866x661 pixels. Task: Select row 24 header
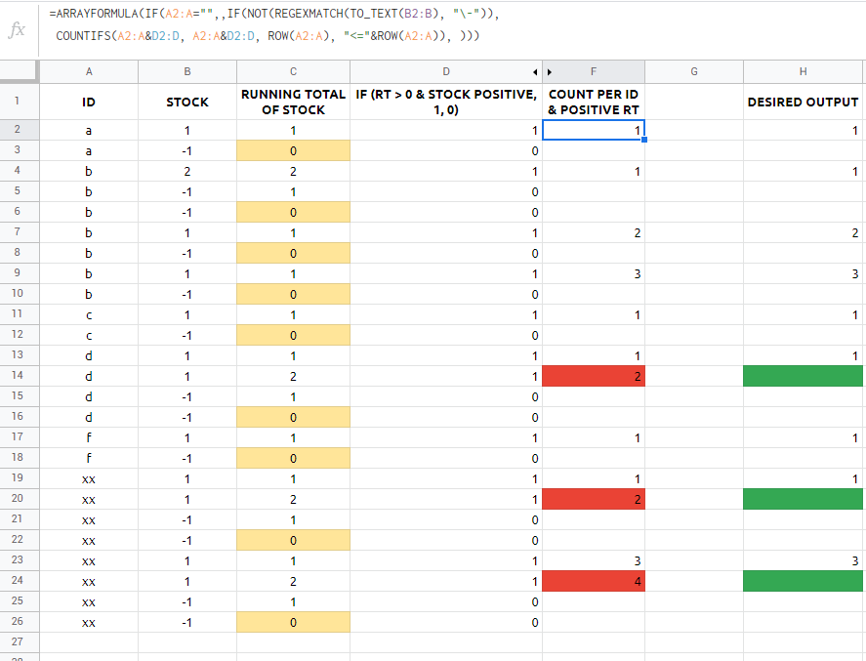[x=18, y=580]
